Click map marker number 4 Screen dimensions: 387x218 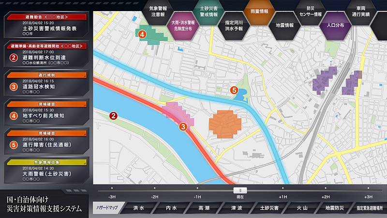[x=142, y=34]
